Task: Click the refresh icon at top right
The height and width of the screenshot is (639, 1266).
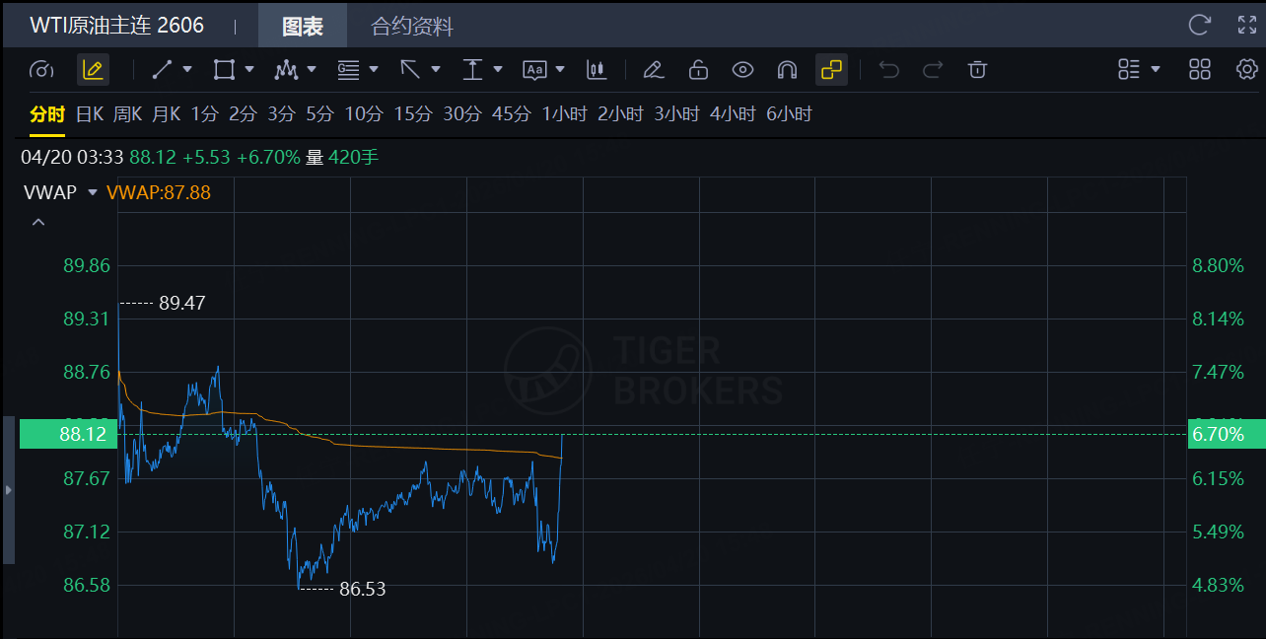Action: click(x=1199, y=25)
